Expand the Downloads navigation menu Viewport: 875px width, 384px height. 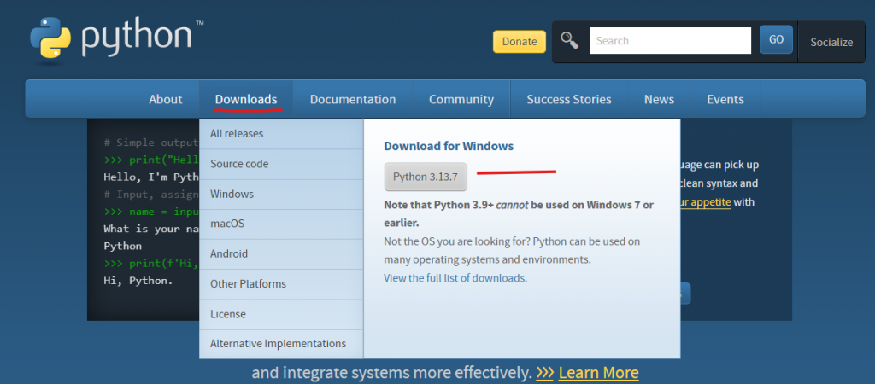246,99
